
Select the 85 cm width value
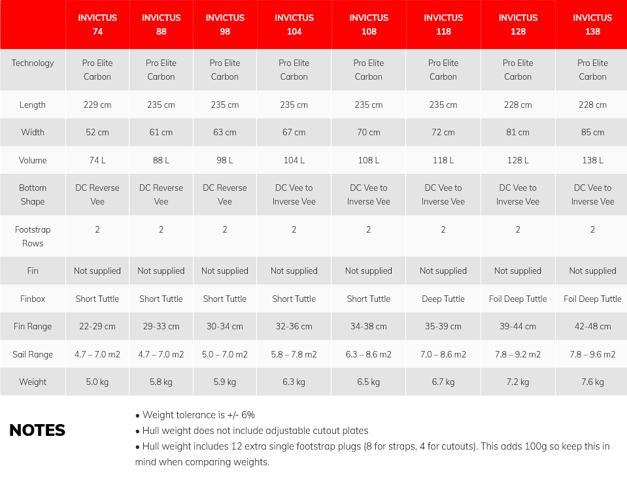pos(592,133)
